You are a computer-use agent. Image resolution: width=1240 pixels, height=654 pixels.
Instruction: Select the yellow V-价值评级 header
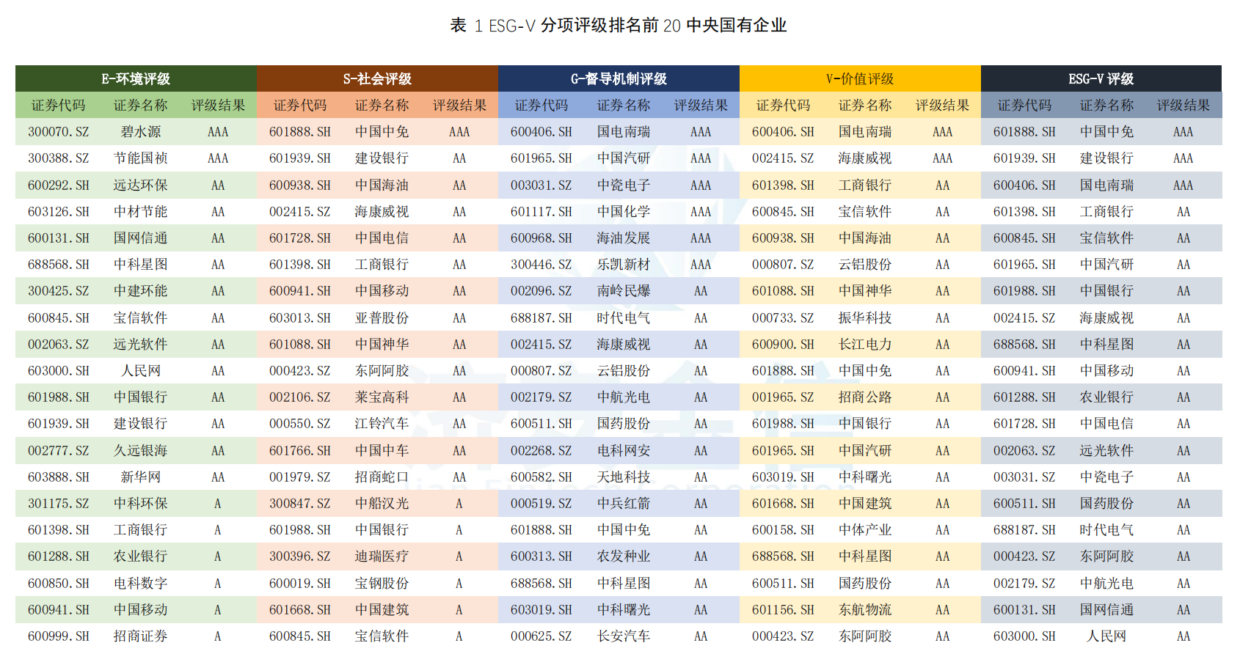pos(859,78)
